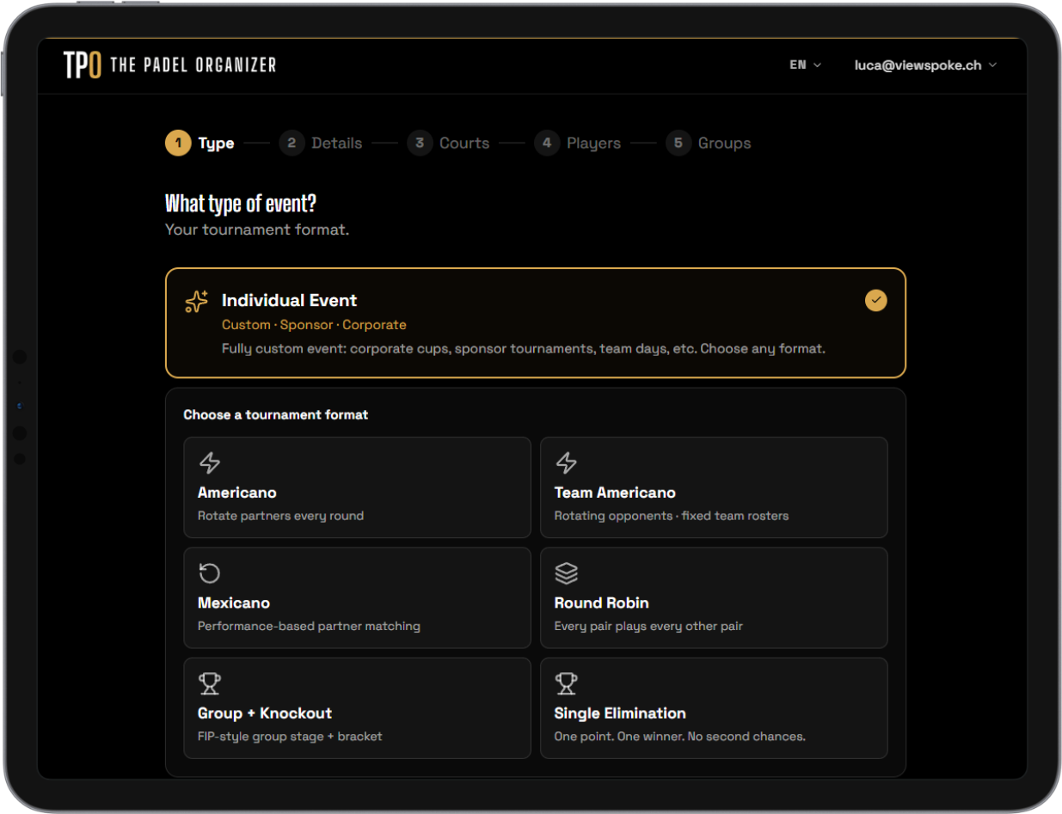The height and width of the screenshot is (814, 1062).
Task: Click the TPO logo in the header
Action: [x=83, y=65]
